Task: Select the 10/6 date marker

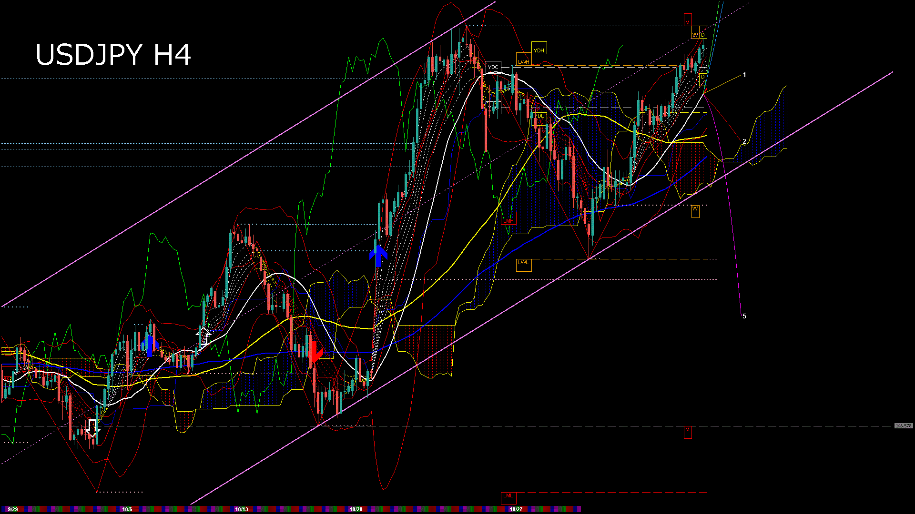Action: pyautogui.click(x=127, y=509)
